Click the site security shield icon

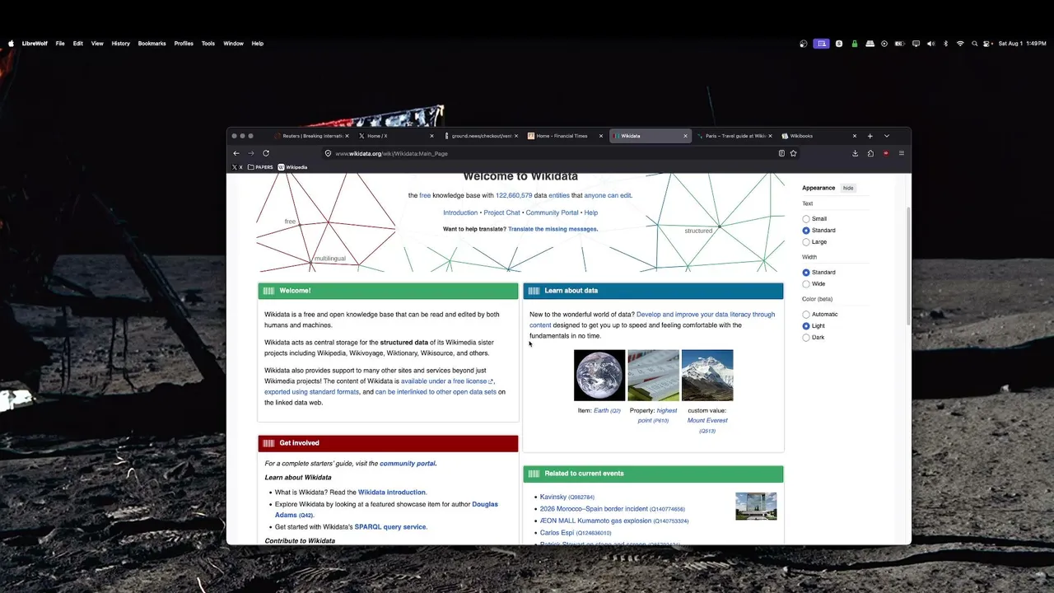tap(328, 153)
